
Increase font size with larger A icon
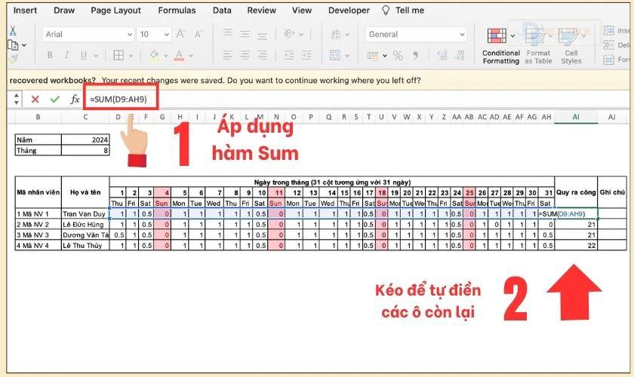[180, 35]
